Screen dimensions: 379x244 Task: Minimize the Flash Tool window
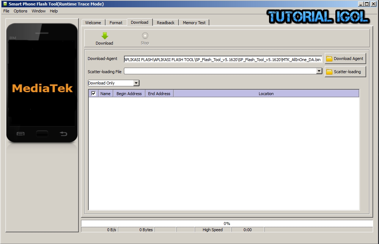(361, 4)
